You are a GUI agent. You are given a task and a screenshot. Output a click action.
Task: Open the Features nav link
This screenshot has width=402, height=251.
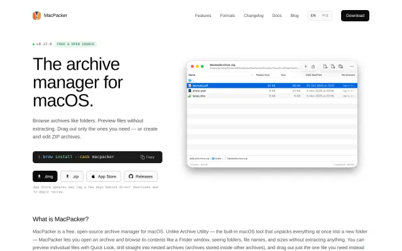(x=203, y=16)
